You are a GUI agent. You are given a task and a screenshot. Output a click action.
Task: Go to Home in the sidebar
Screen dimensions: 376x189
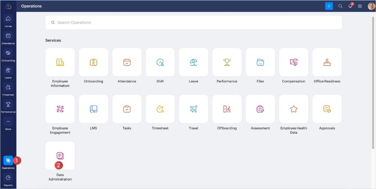[8, 21]
